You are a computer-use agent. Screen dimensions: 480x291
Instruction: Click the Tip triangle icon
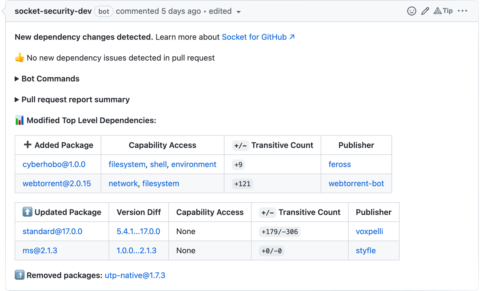[438, 11]
